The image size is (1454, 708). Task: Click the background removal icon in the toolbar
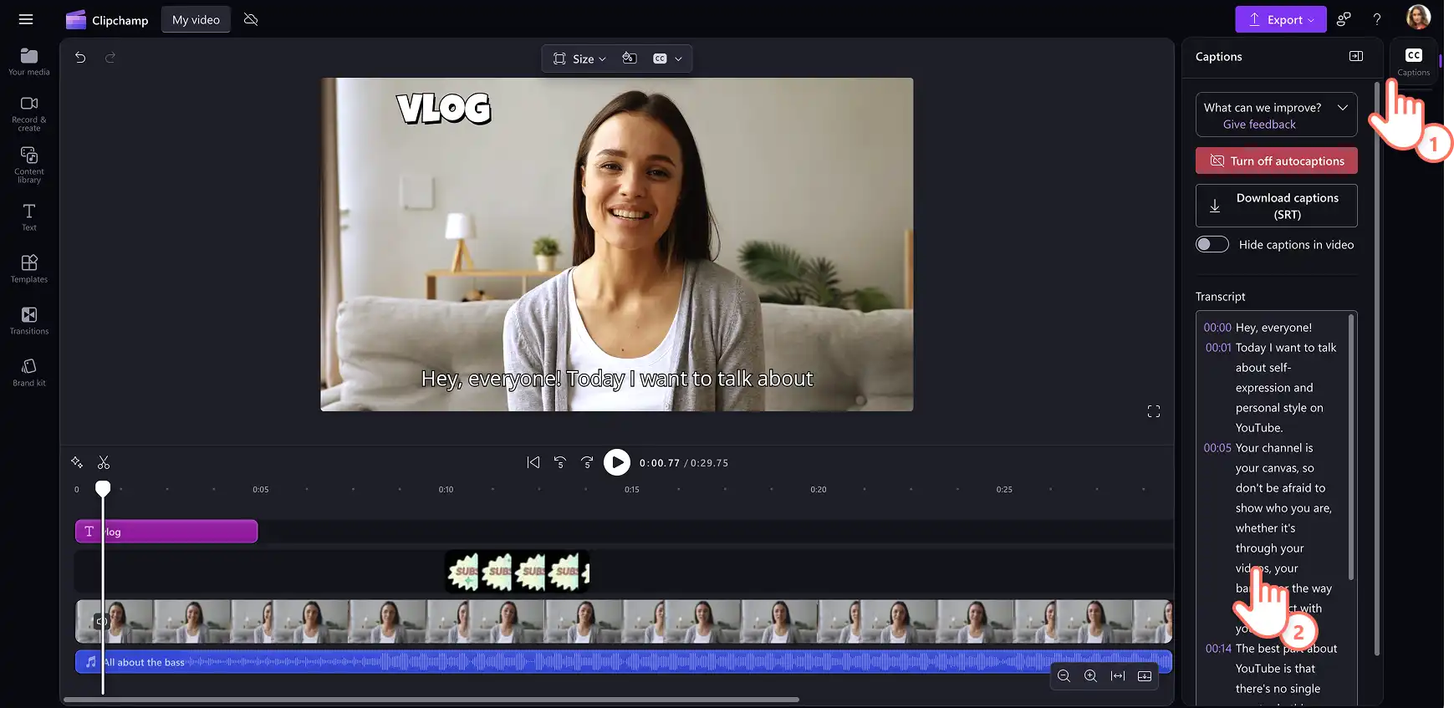tap(630, 59)
